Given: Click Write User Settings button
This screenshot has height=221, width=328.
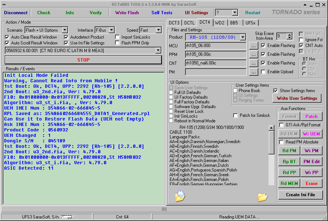Looking at the screenshot, I should (x=297, y=98).
